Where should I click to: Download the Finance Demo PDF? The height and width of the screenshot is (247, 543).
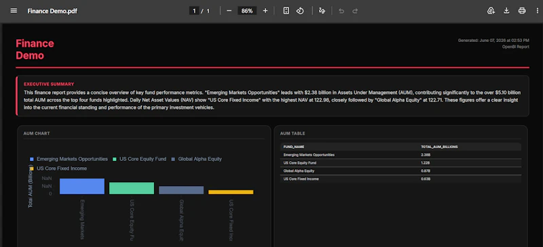click(506, 11)
